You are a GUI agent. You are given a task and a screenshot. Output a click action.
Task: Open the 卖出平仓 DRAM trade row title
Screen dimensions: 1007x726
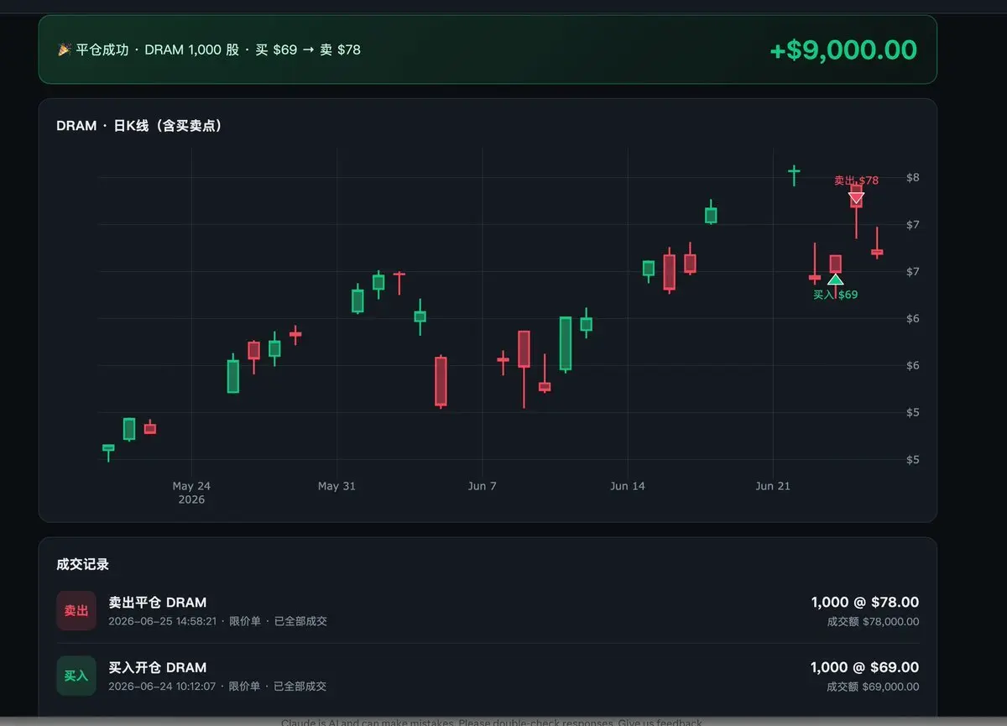point(158,603)
